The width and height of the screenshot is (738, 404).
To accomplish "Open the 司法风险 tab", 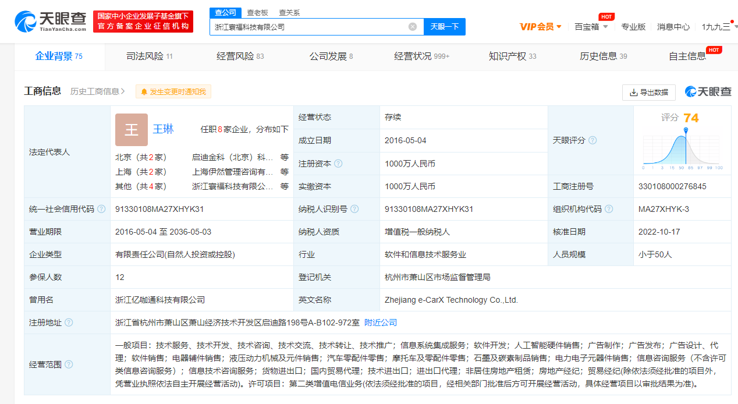I will pyautogui.click(x=150, y=56).
